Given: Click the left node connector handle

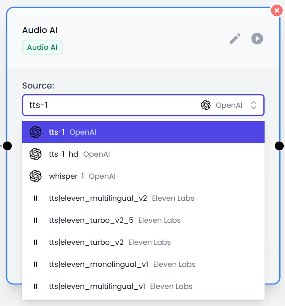Looking at the screenshot, I should click(x=7, y=146).
